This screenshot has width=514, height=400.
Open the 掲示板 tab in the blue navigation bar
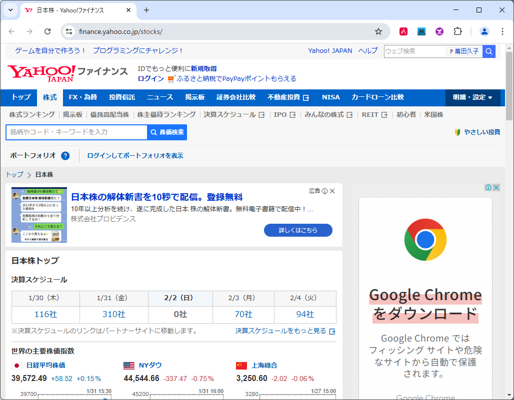click(194, 97)
